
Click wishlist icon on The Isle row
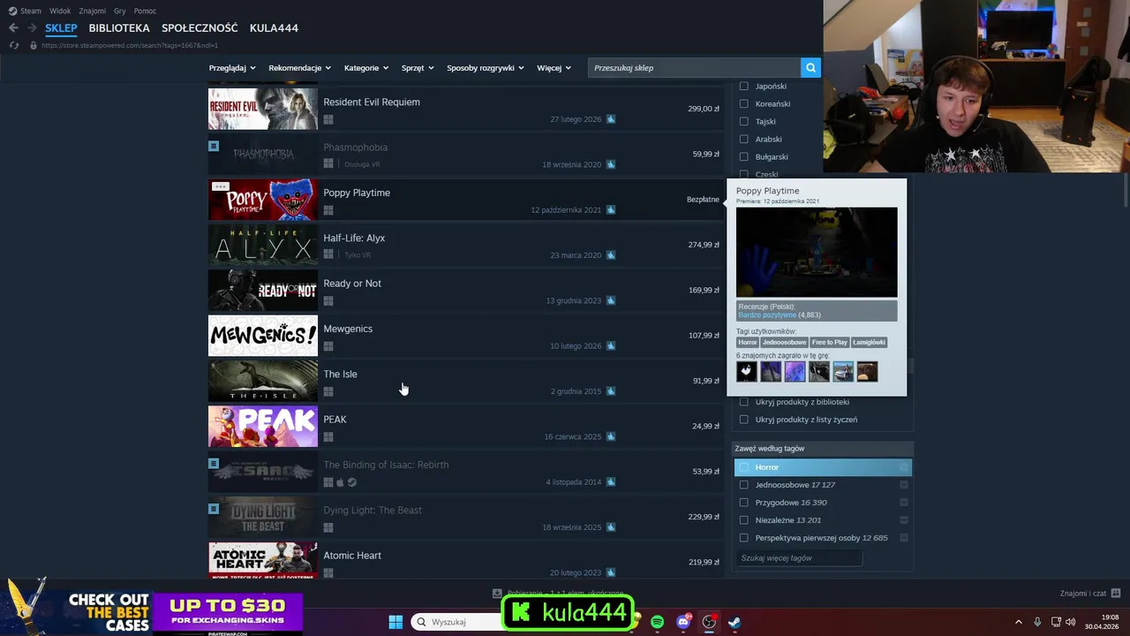pos(611,391)
